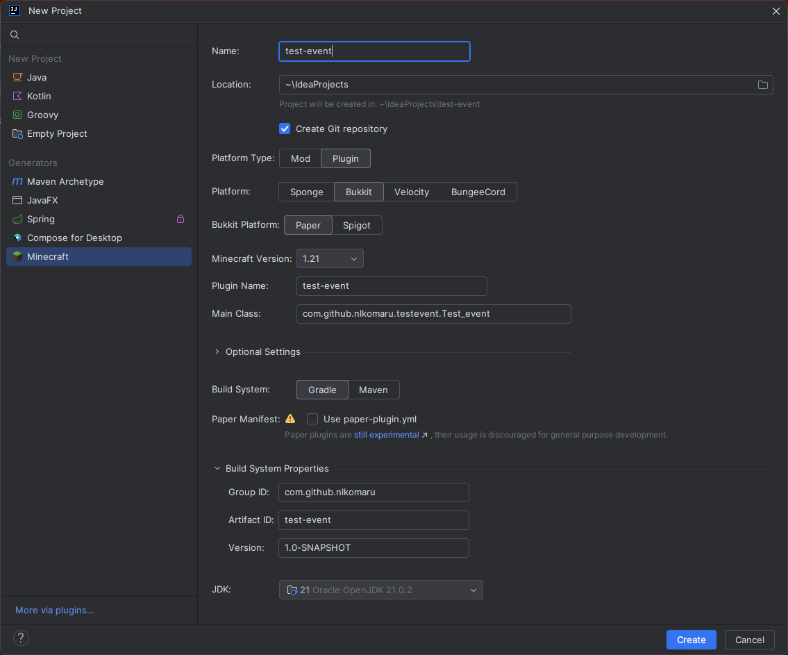
Task: Switch Platform Type to Mod
Action: pyautogui.click(x=300, y=158)
